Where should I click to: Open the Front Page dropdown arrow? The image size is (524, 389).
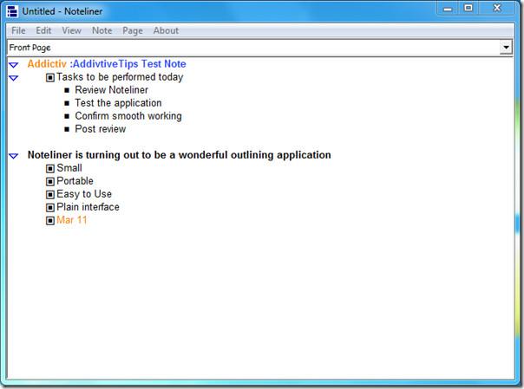[506, 48]
